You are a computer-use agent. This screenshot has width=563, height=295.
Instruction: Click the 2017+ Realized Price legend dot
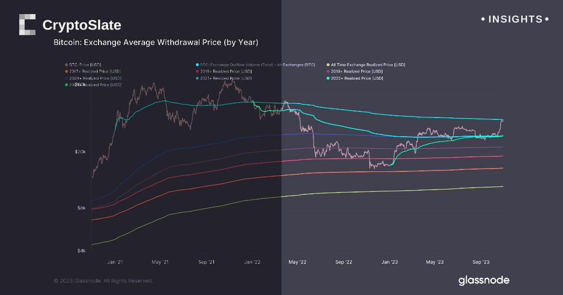pos(65,71)
